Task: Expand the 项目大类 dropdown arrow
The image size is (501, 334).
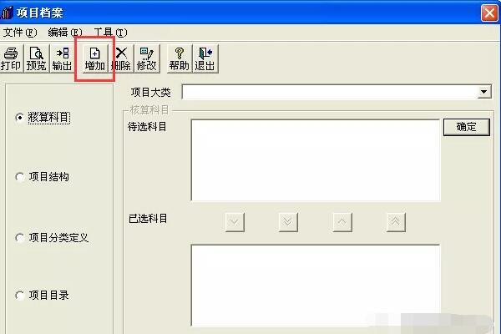Action: 484,92
